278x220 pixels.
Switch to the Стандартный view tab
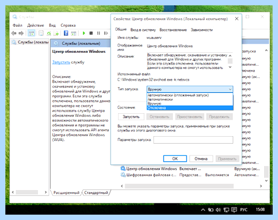pos(96,193)
